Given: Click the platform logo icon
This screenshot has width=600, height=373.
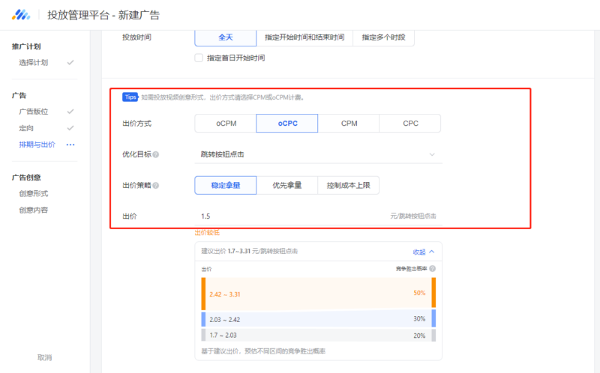Looking at the screenshot, I should click(x=21, y=15).
